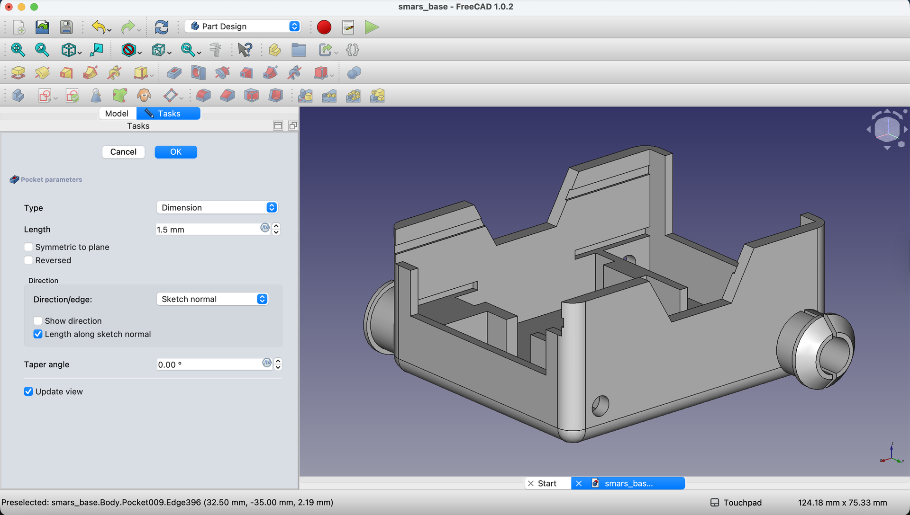Click the Open file icon

(42, 27)
